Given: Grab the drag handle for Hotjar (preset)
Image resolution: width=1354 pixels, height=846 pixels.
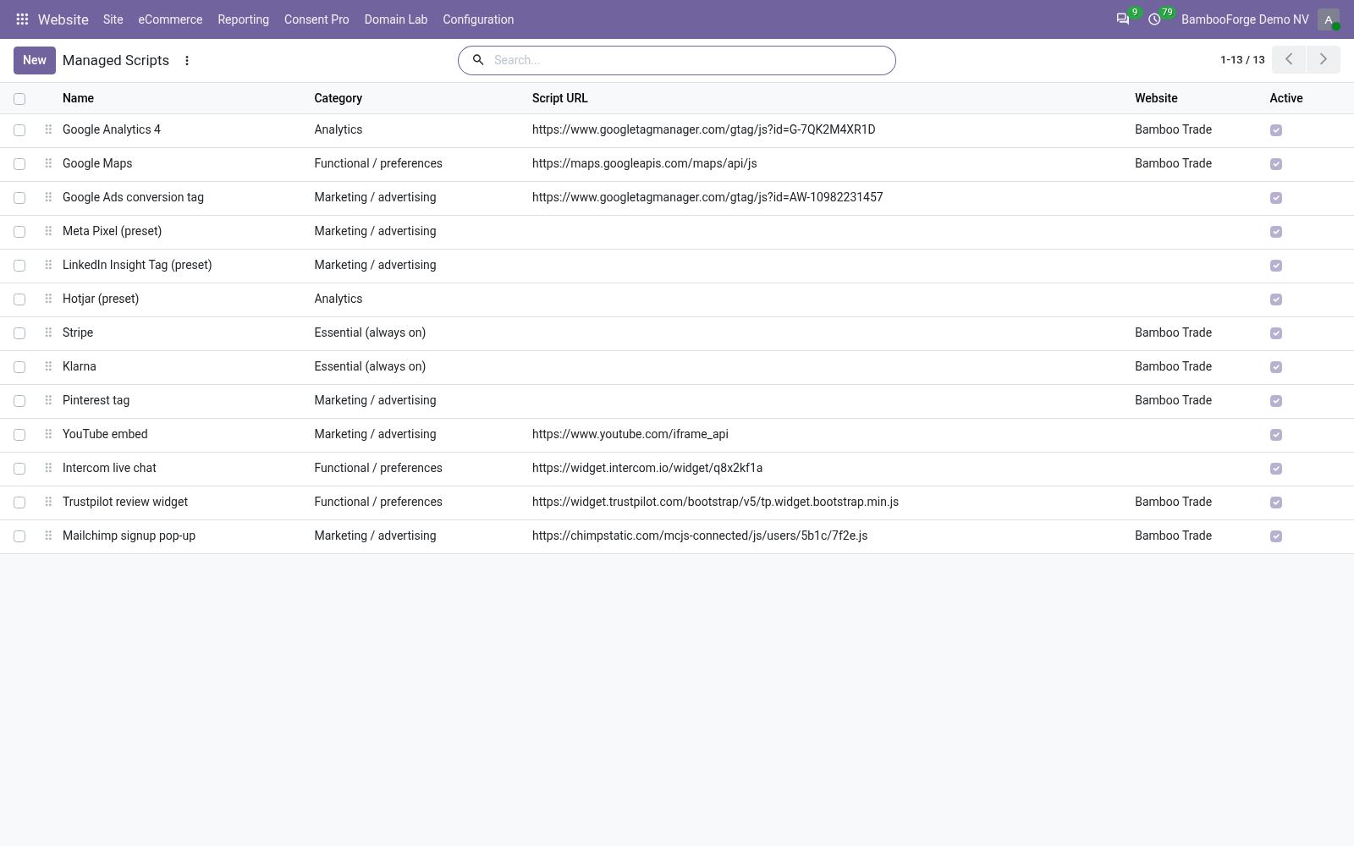Looking at the screenshot, I should click(48, 299).
